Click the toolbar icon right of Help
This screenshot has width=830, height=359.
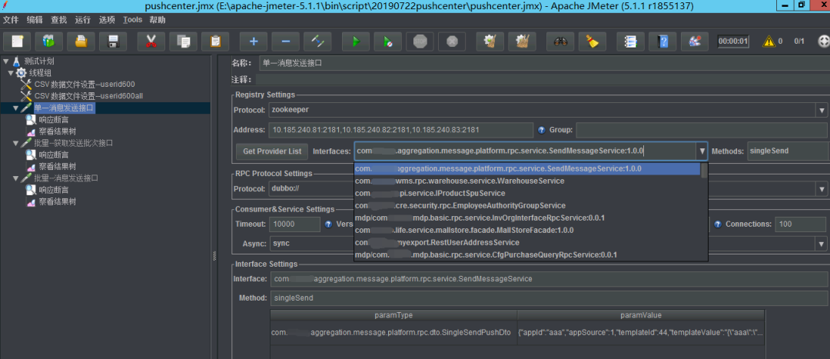pyautogui.click(x=695, y=41)
